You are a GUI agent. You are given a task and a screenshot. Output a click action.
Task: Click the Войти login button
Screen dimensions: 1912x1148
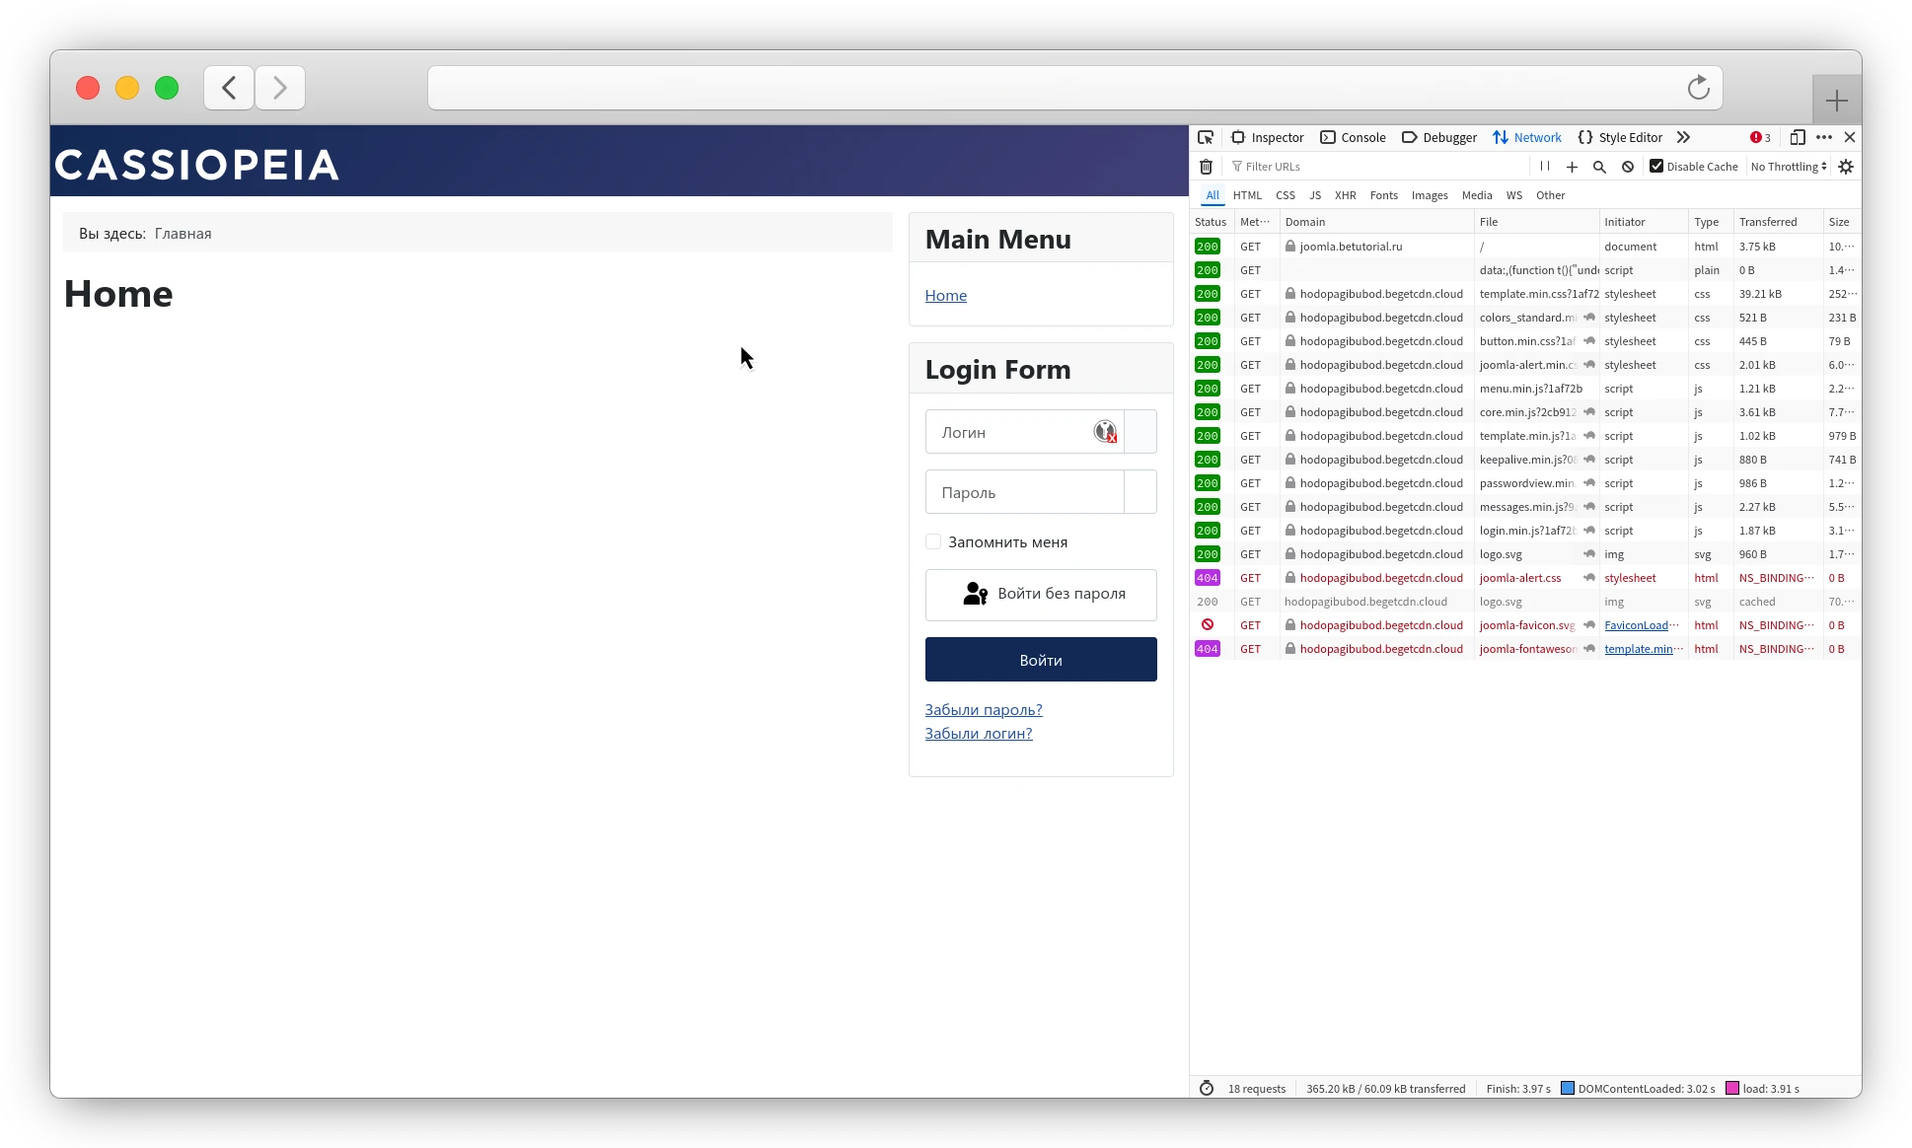(1041, 660)
